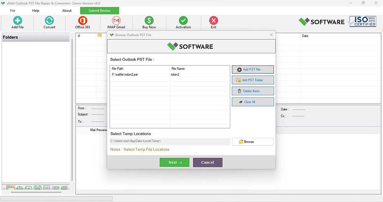Image resolution: width=383 pixels, height=202 pixels.
Task: Click the Folders panel horizontal scrollbar
Action: click(x=36, y=192)
